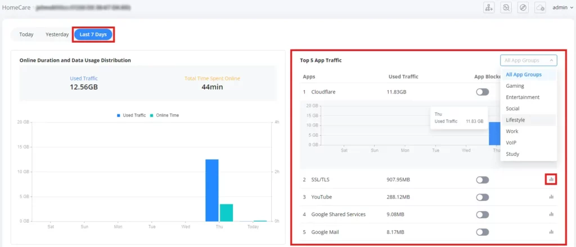This screenshot has width=576, height=247.
Task: Click the compass icon in header
Action: coord(523,8)
